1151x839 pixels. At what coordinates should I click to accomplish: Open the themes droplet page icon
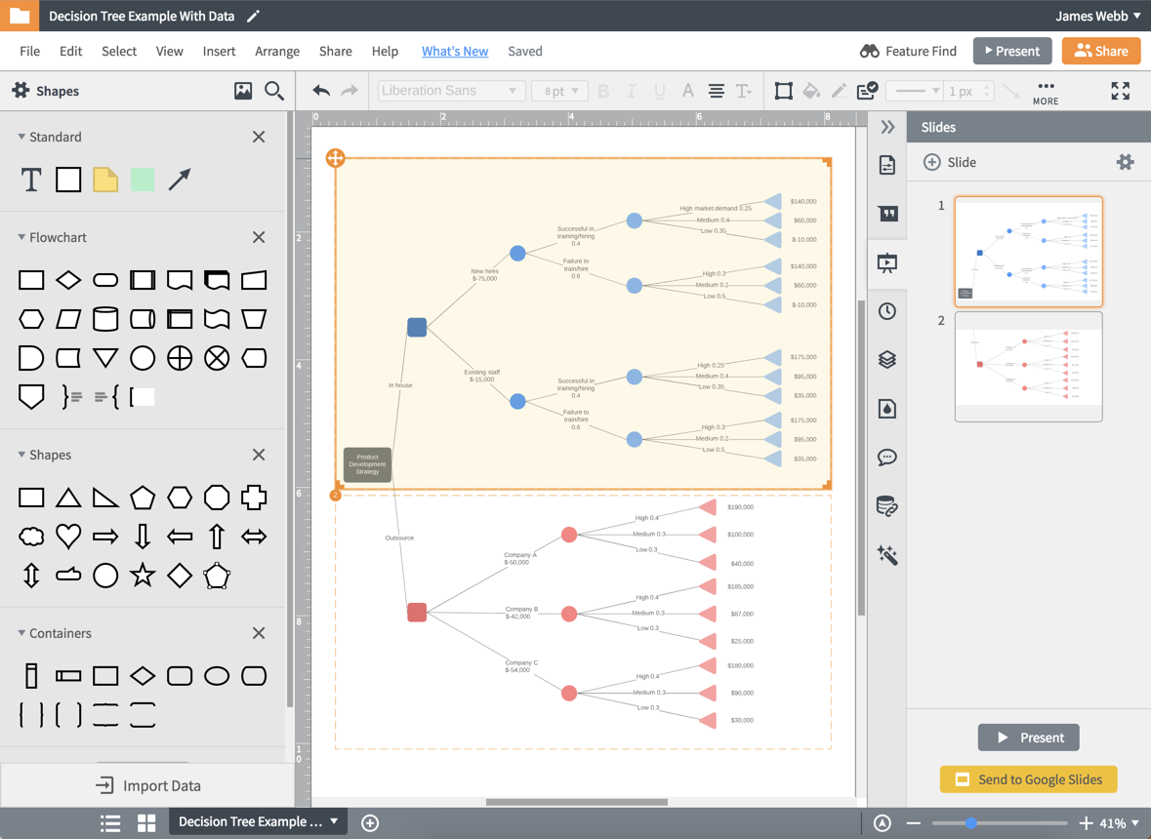point(887,409)
